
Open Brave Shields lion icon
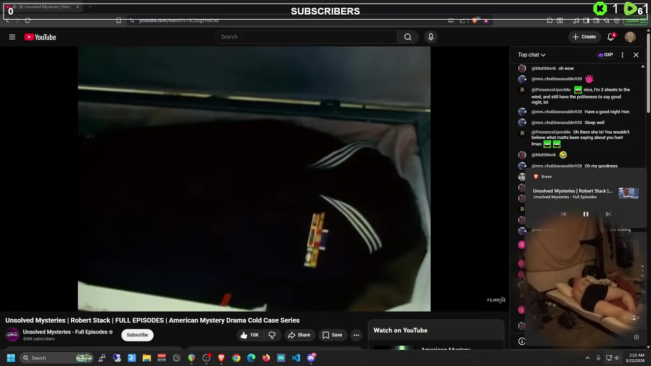[475, 20]
